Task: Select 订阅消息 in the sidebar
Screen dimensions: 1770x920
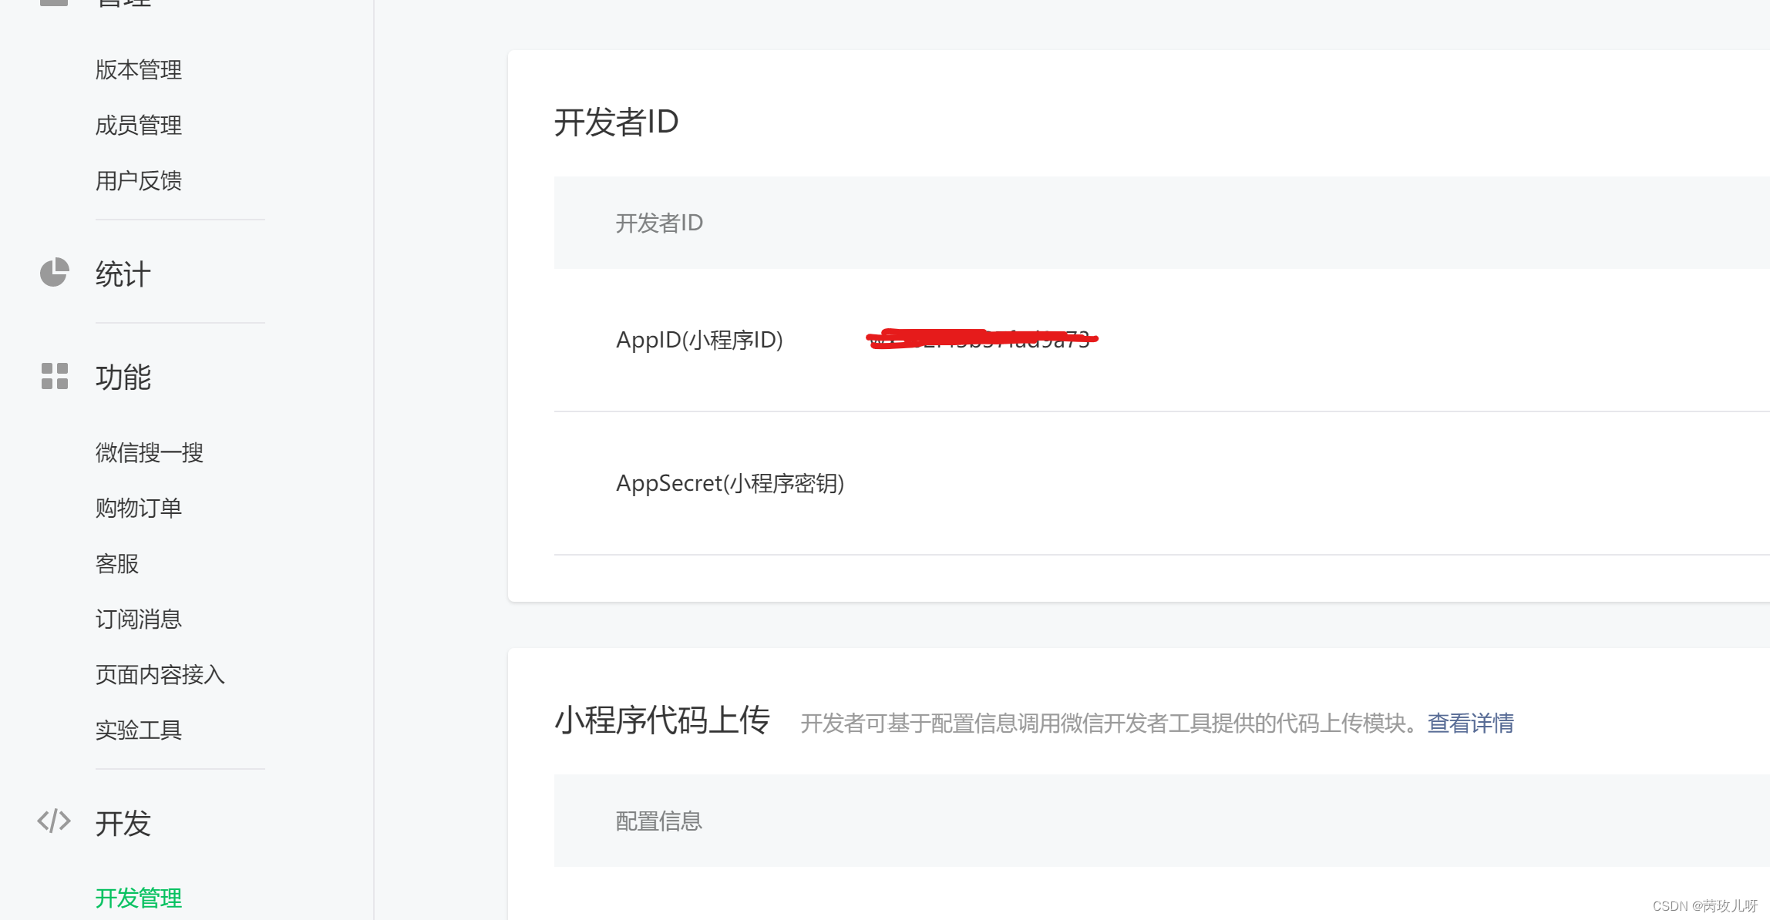Action: pos(139,619)
